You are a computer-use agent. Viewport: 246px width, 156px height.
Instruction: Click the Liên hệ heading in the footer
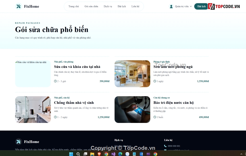(x=168, y=140)
